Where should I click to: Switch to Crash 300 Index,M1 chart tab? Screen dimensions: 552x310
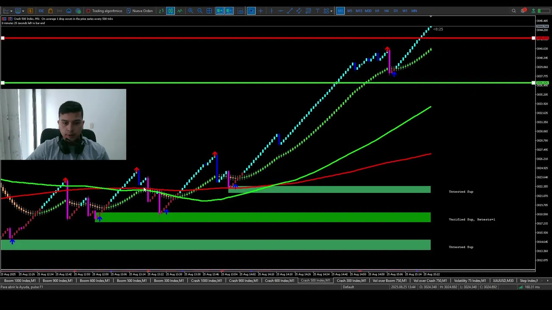tap(351, 281)
